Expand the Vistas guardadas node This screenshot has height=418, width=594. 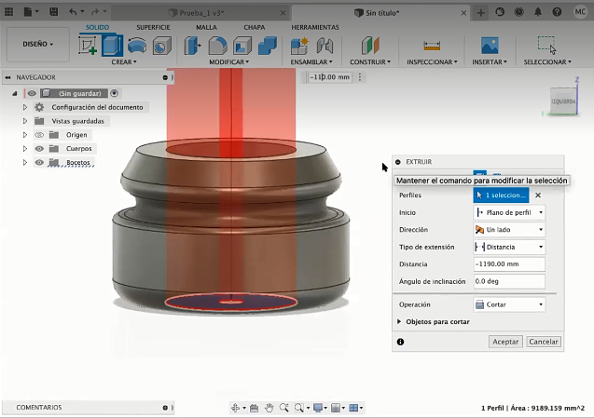click(24, 121)
